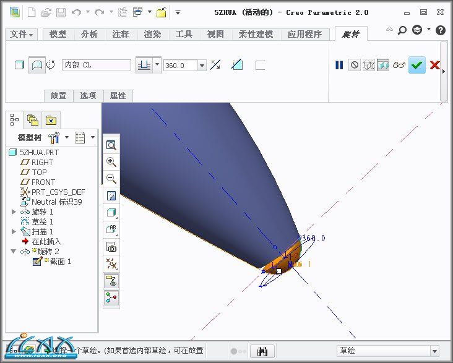Open the angle value 360.0 dropdown
Viewport: 453px width, 363px height.
[202, 65]
